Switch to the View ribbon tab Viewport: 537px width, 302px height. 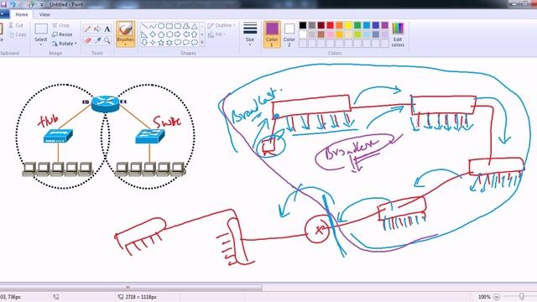44,14
